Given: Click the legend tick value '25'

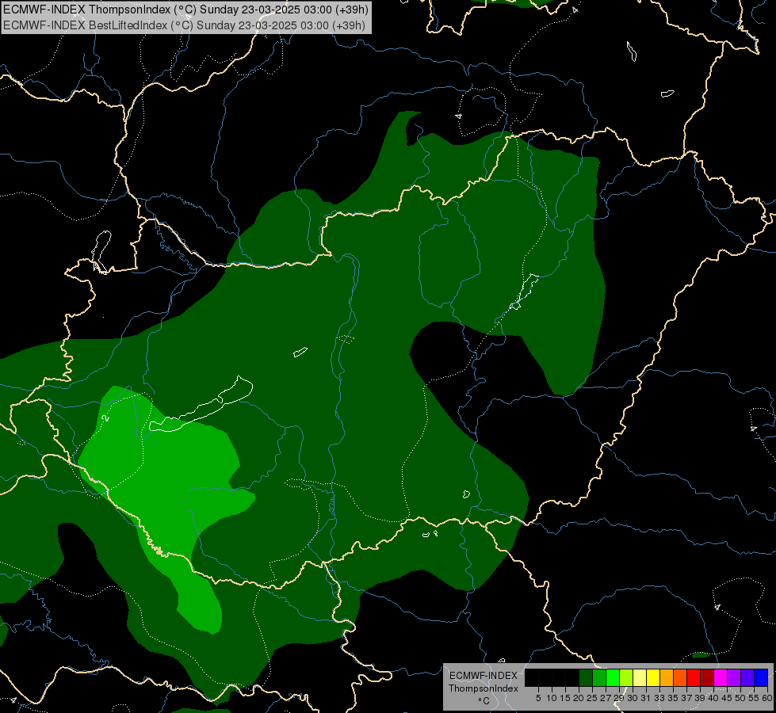Looking at the screenshot, I should [592, 698].
